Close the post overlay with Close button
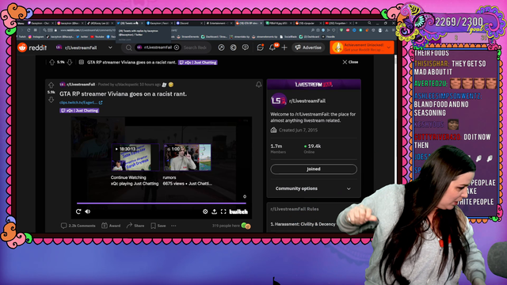507x285 pixels. 350,62
